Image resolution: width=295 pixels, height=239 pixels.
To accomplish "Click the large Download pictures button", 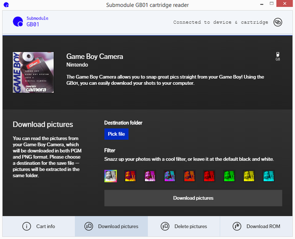I will 193,198.
